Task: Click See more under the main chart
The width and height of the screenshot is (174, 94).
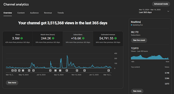Action: pyautogui.click(x=12, y=83)
